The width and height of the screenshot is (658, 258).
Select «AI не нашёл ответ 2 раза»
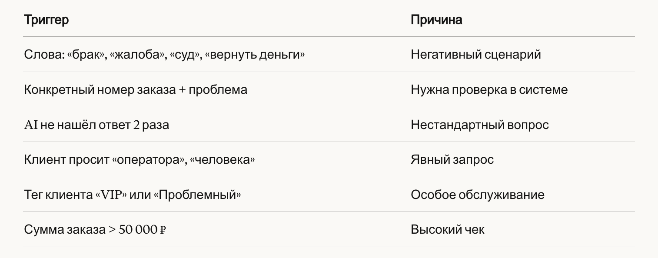tap(96, 125)
